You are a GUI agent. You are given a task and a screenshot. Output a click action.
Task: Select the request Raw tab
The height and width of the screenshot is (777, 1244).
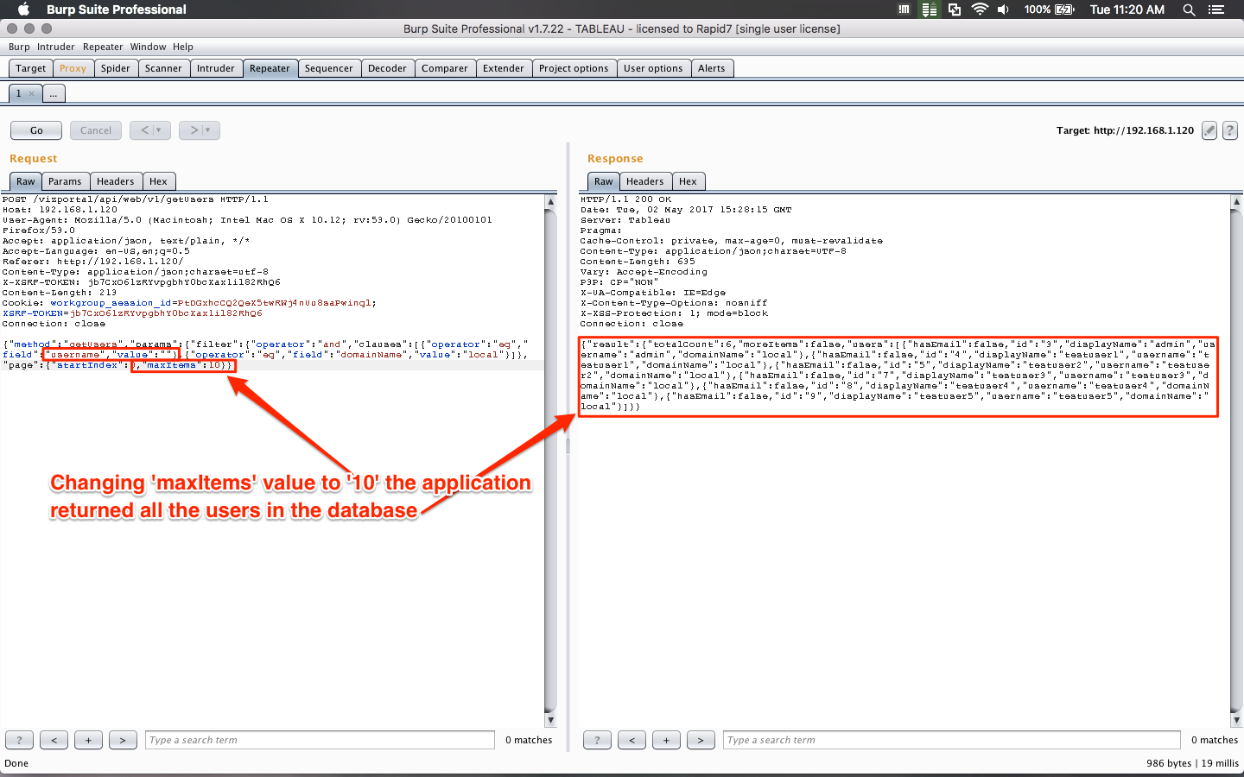pos(26,181)
